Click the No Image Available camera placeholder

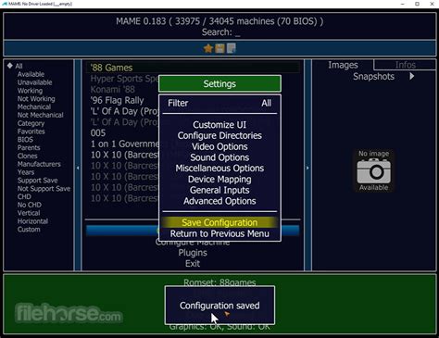pos(373,170)
